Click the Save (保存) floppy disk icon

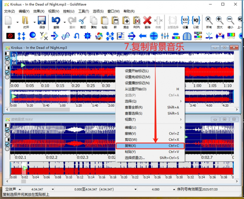[42, 21]
